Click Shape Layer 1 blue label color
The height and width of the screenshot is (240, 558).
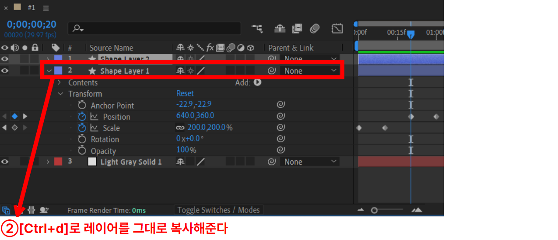pyautogui.click(x=58, y=71)
